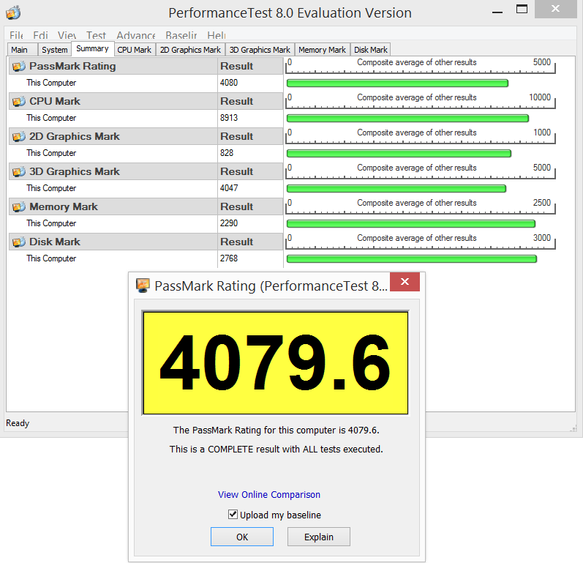Click the Disk Mark result value 2768
The image size is (583, 563).
(x=229, y=258)
